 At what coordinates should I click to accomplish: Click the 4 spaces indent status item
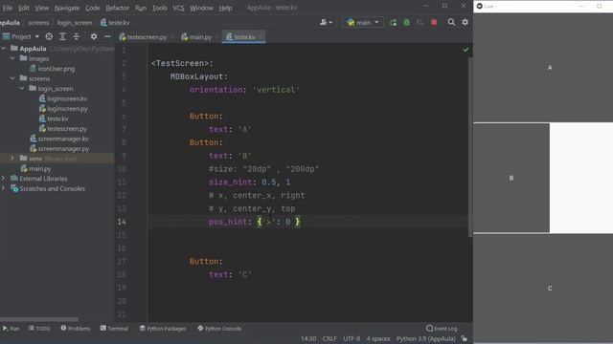[x=378, y=338]
